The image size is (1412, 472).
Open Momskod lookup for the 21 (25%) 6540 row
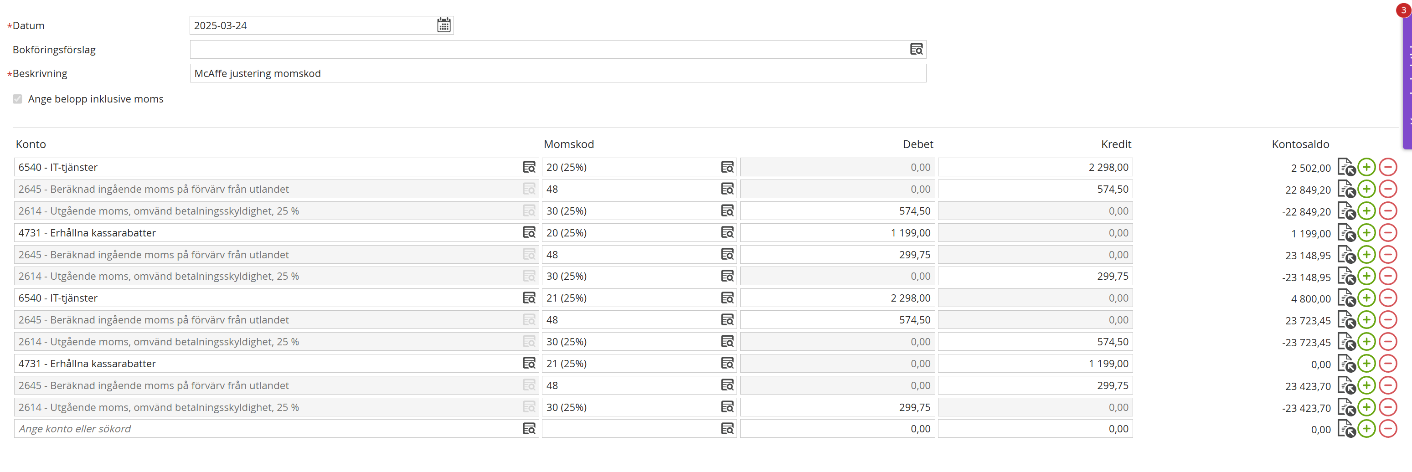pyautogui.click(x=727, y=298)
